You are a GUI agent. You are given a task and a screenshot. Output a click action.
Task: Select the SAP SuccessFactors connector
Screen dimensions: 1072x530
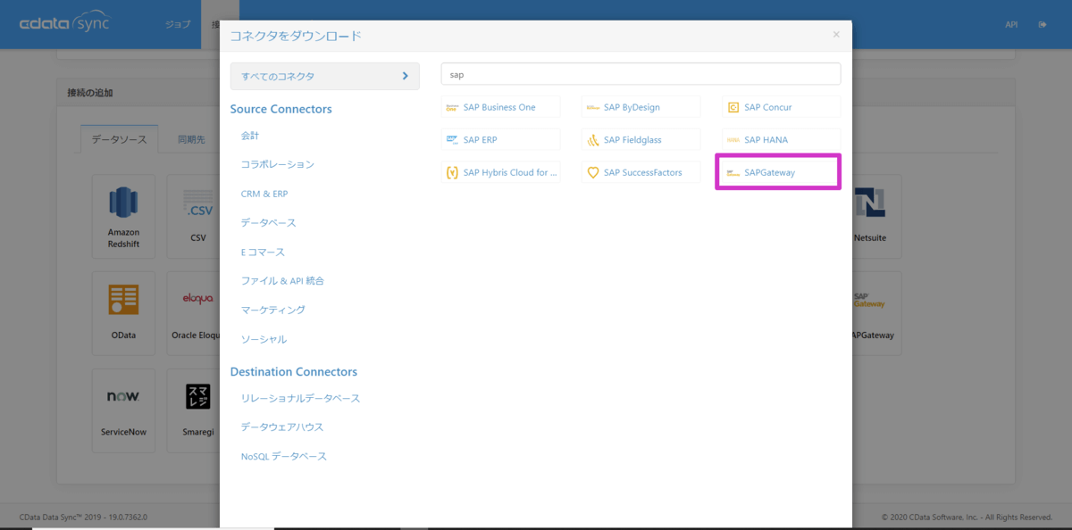coord(641,172)
